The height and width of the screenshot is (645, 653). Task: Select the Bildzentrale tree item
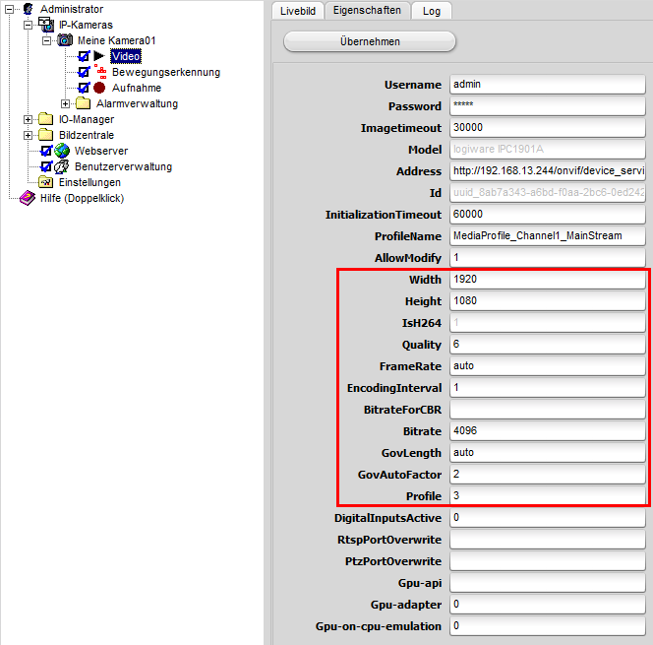pos(86,135)
